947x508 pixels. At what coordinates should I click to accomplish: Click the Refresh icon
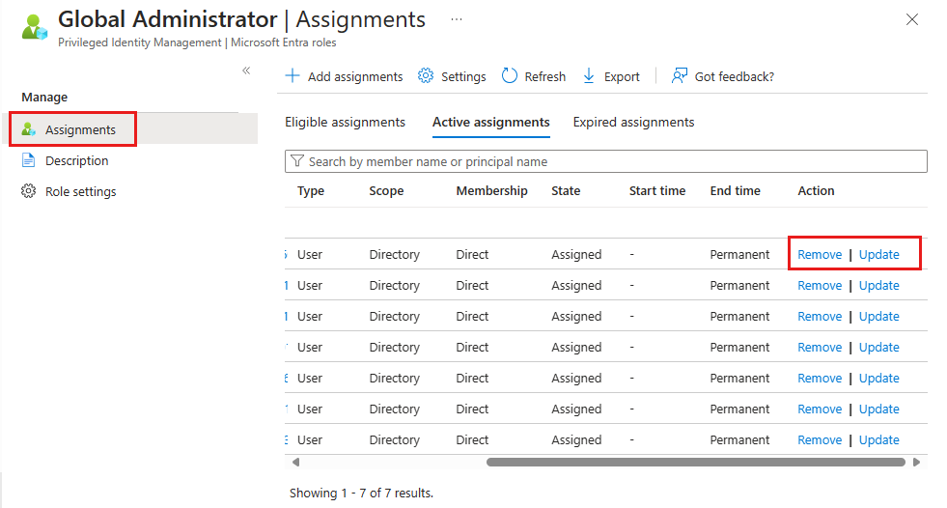pos(510,76)
